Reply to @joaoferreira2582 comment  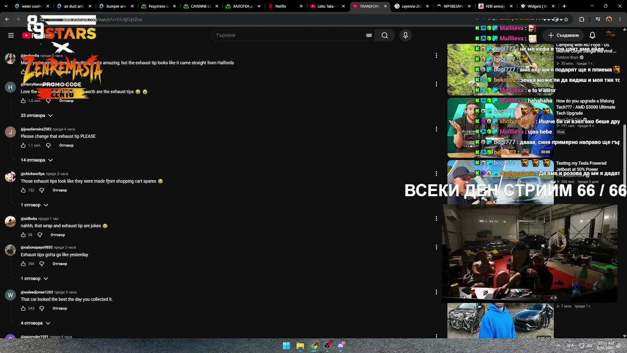[x=66, y=146]
